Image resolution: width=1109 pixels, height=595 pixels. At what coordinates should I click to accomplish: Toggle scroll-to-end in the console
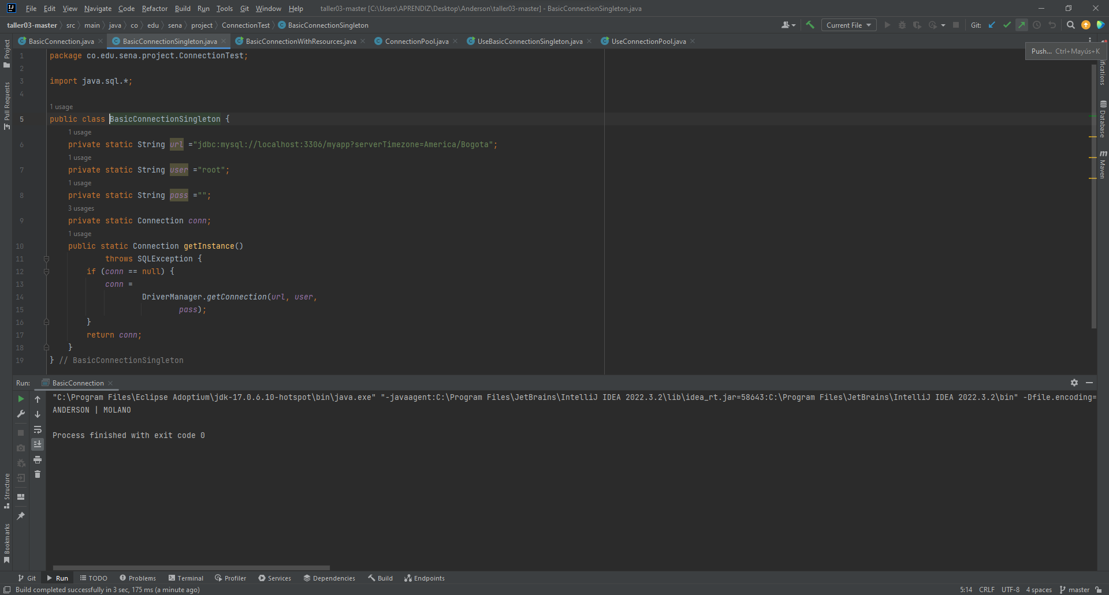[38, 444]
